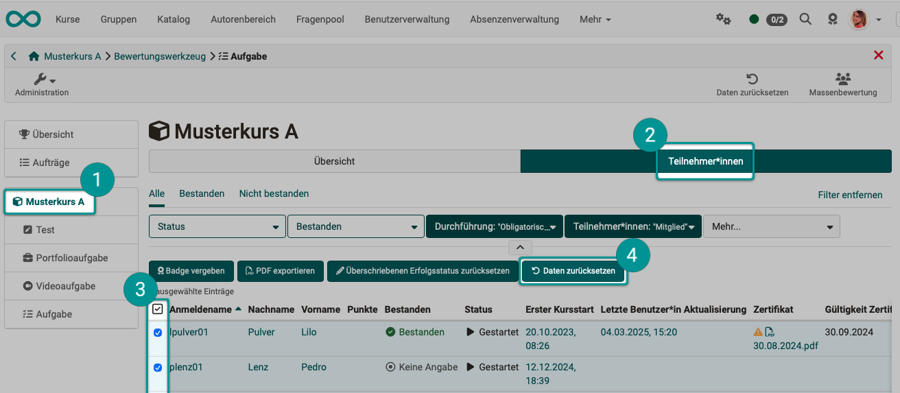Open the Gruppen menu

(x=118, y=19)
